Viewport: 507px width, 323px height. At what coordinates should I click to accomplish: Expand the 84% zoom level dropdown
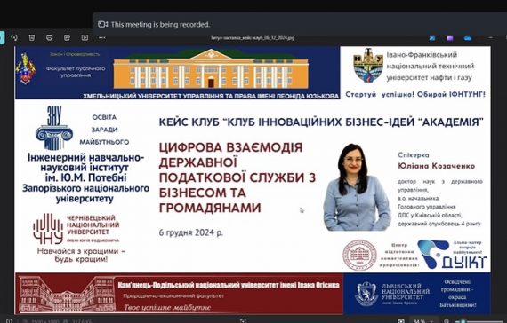(423, 321)
